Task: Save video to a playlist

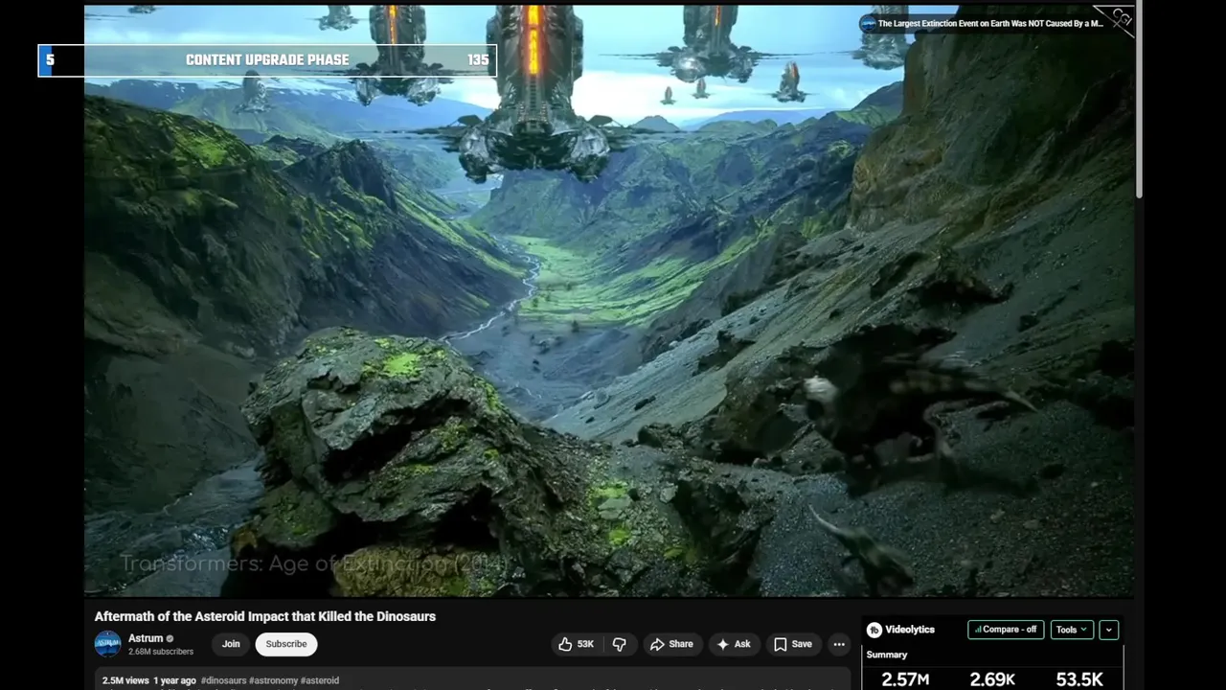Action: [793, 644]
